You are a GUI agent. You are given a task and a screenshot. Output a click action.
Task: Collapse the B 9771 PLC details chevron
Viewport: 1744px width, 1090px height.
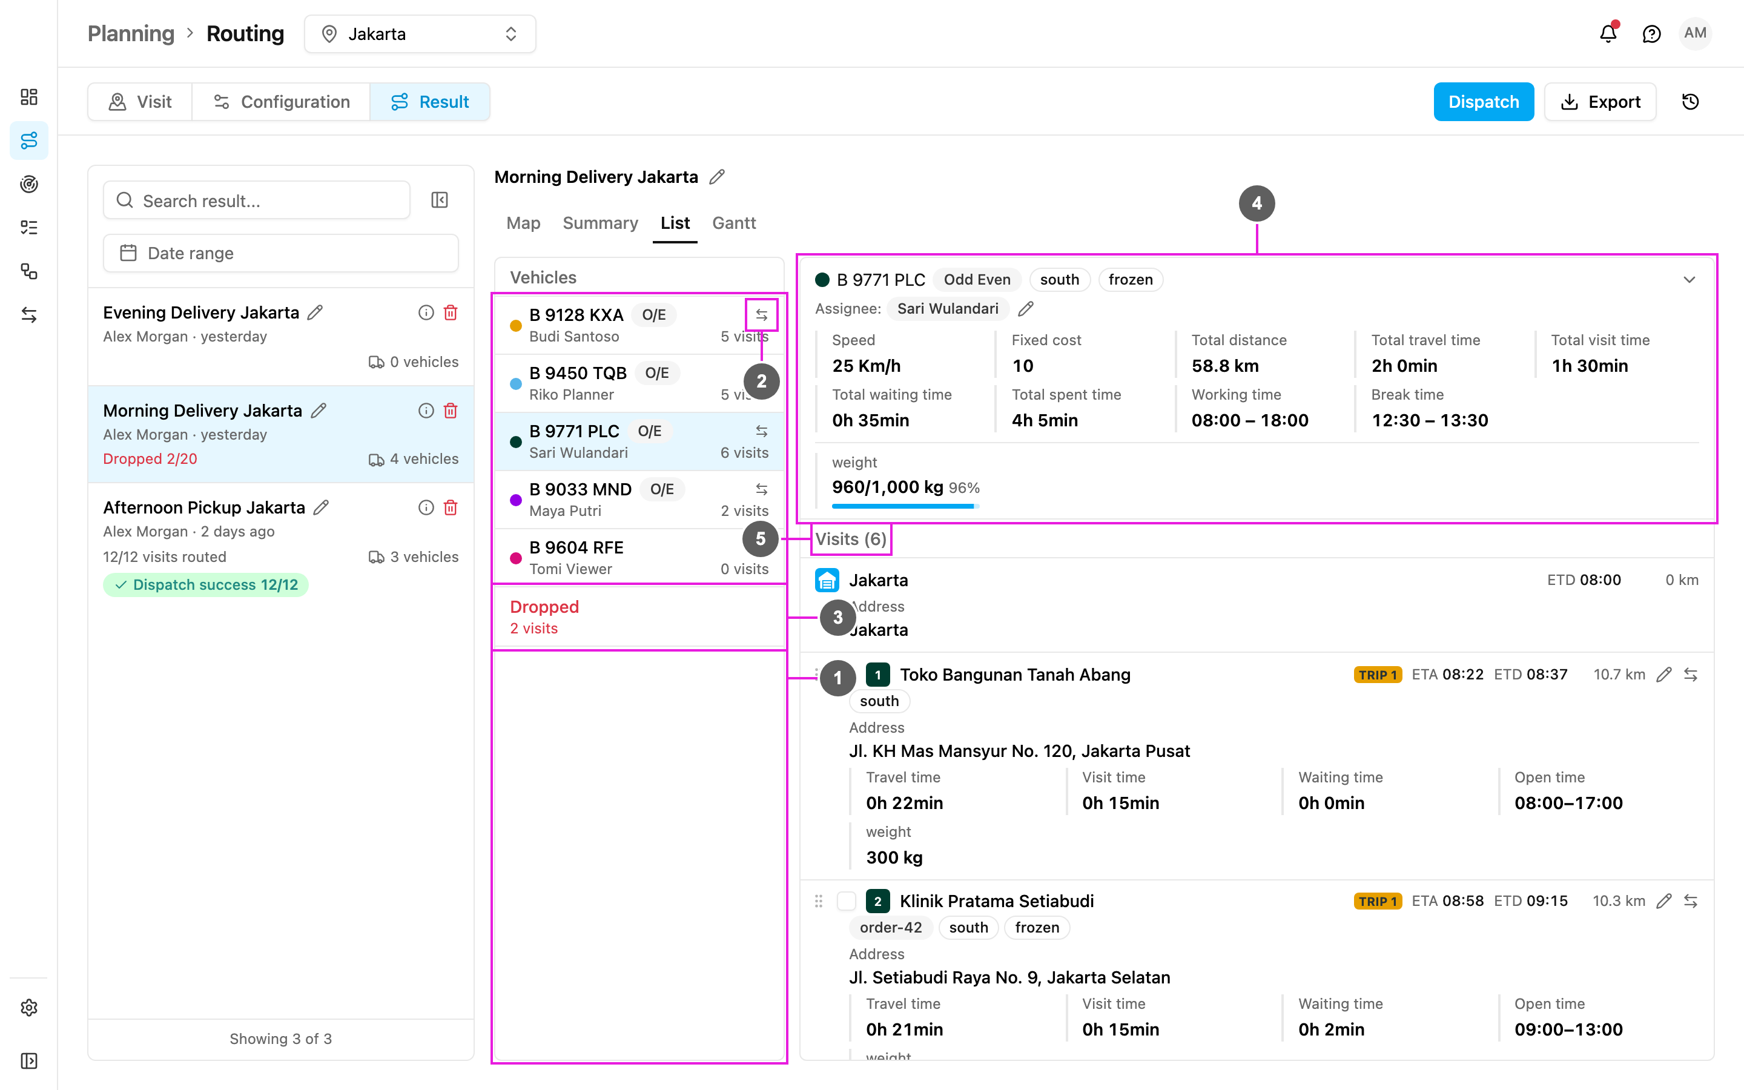1689,280
